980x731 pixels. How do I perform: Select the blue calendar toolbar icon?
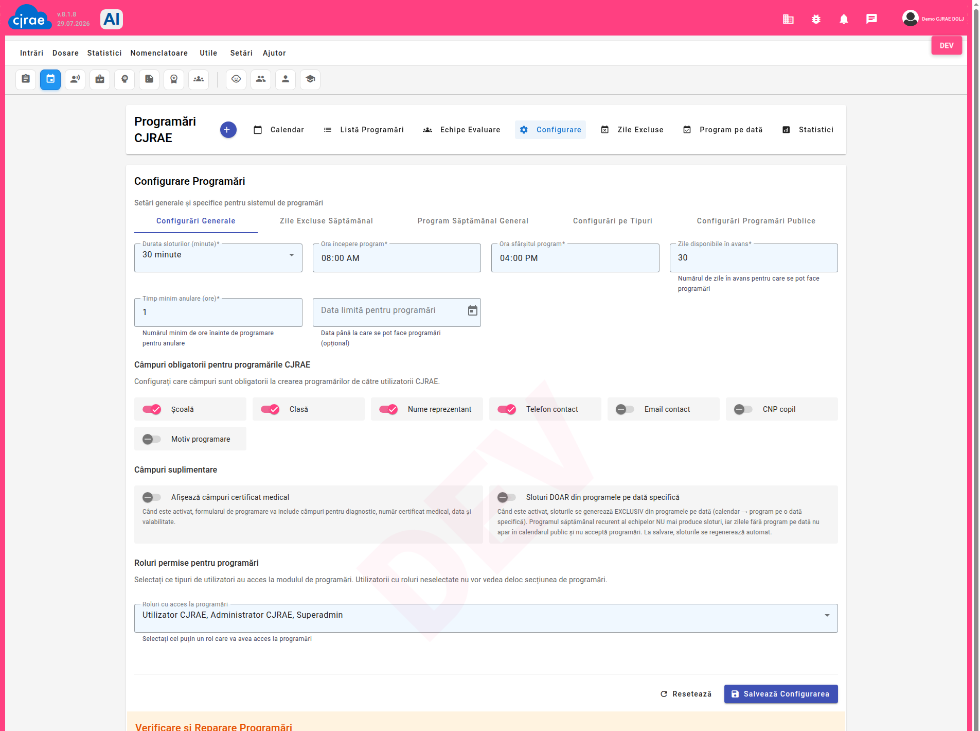[50, 79]
